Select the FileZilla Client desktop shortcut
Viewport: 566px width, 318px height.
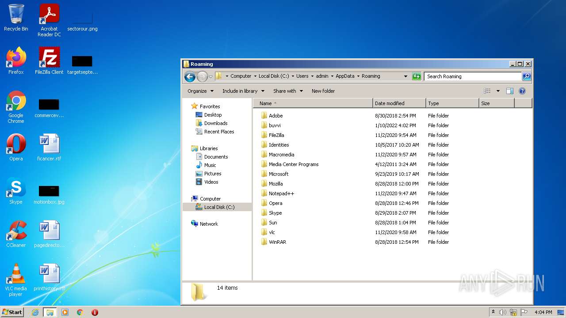point(49,61)
